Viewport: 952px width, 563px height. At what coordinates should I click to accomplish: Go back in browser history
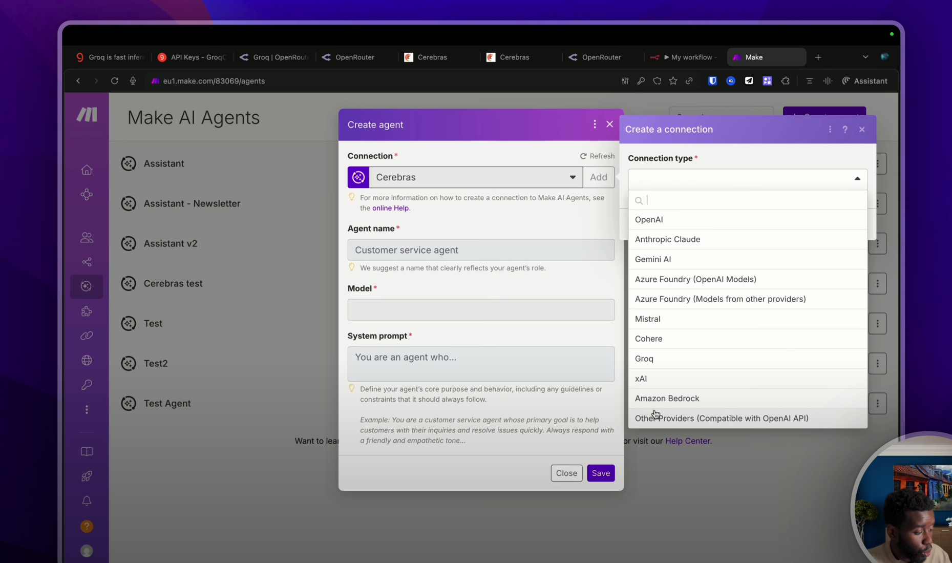tap(78, 81)
